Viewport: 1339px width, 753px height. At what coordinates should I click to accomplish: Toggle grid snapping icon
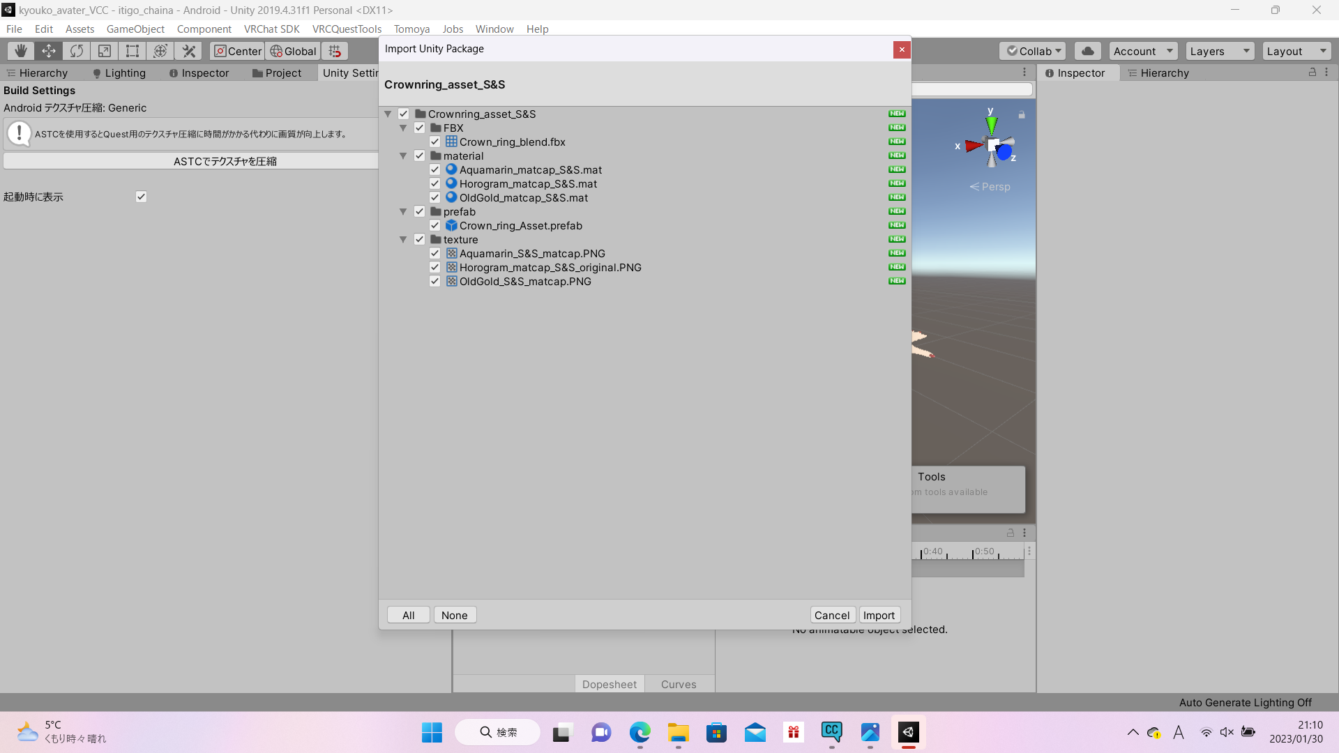pyautogui.click(x=335, y=51)
